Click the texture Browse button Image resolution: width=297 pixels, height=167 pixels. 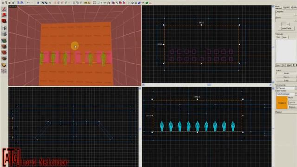click(292, 103)
